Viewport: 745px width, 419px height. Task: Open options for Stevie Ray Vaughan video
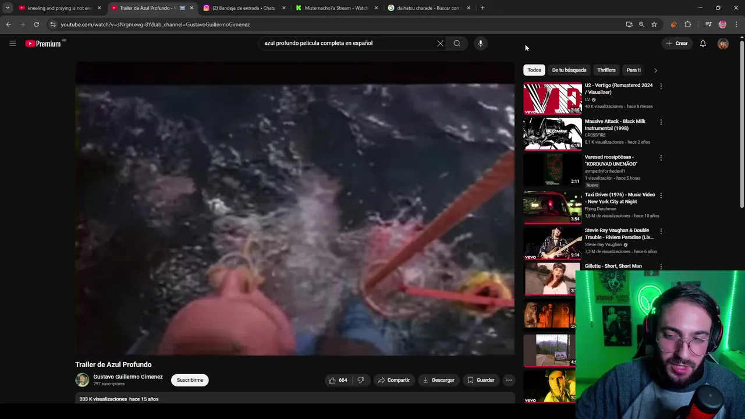click(661, 231)
